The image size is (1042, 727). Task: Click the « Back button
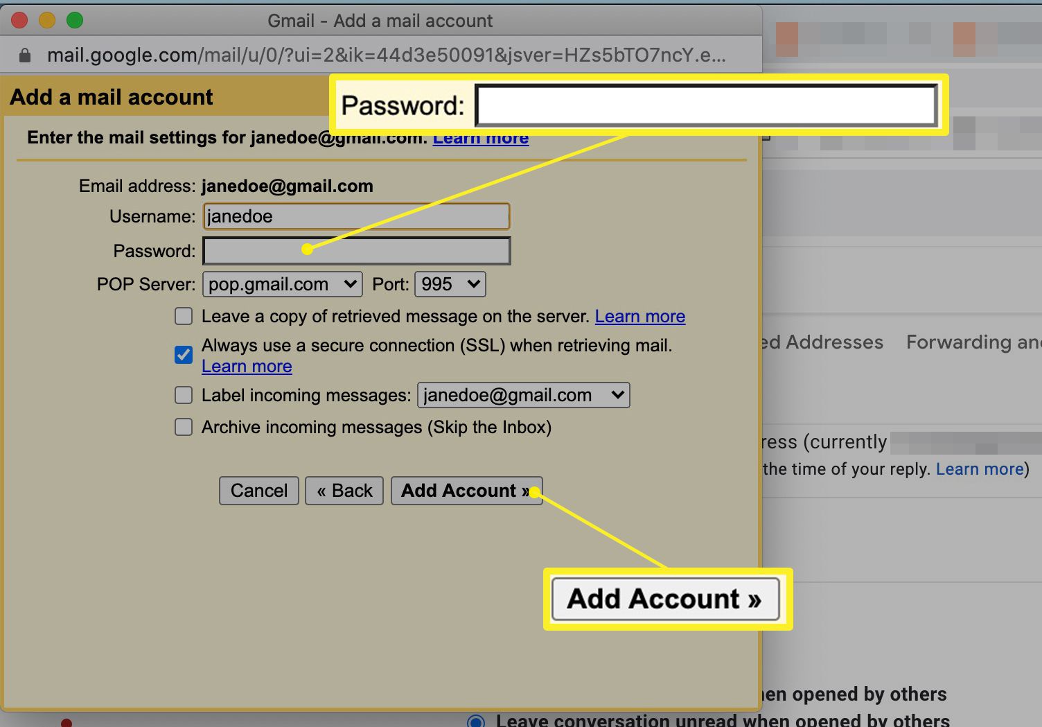pos(344,491)
